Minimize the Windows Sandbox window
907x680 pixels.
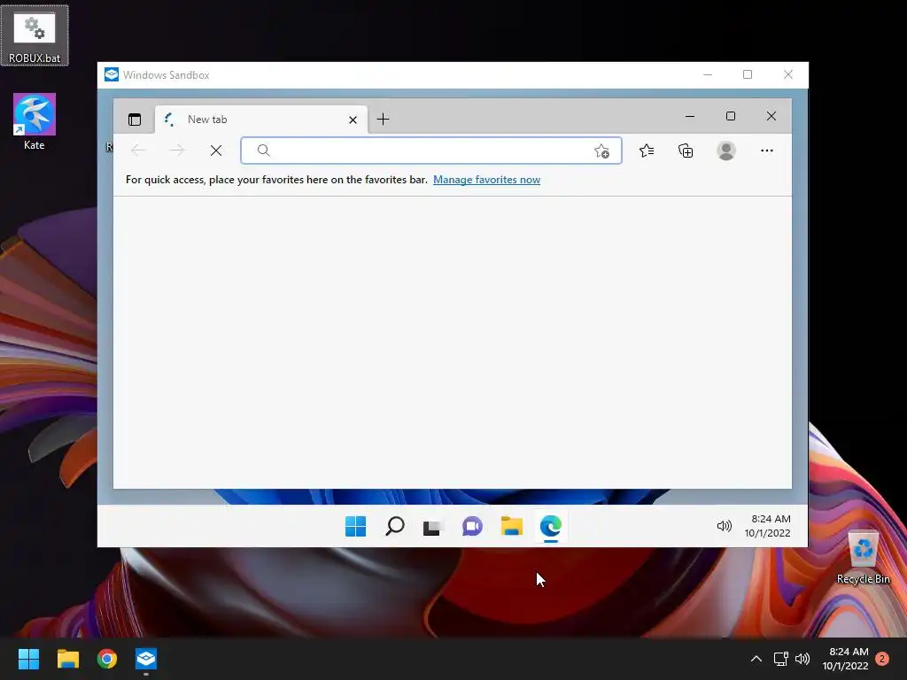(x=708, y=74)
